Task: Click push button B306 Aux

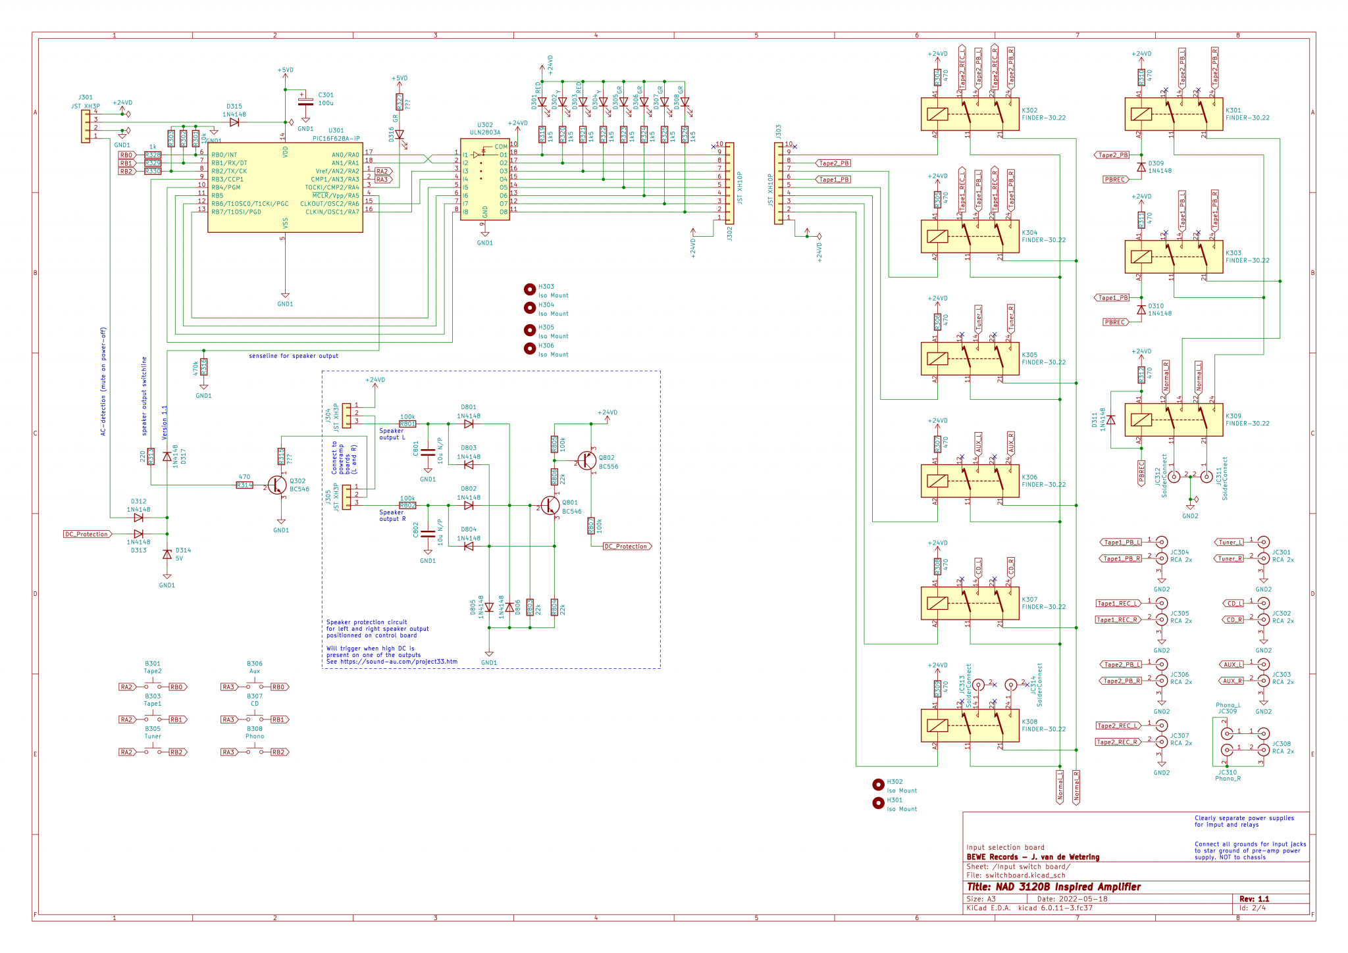Action: [x=255, y=685]
